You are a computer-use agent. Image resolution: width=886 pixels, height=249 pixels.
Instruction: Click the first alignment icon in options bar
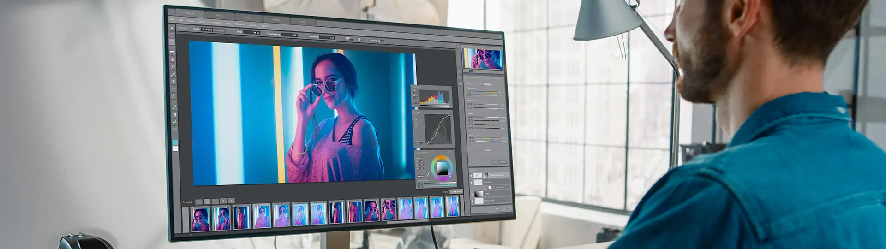click(x=349, y=39)
